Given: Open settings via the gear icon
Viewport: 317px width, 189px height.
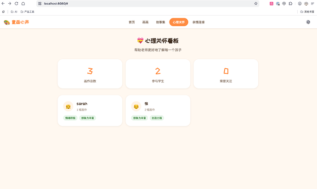Looking at the screenshot, I should pos(308,22).
